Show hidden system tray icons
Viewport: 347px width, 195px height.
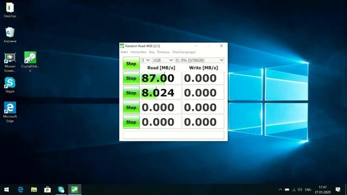point(280,190)
